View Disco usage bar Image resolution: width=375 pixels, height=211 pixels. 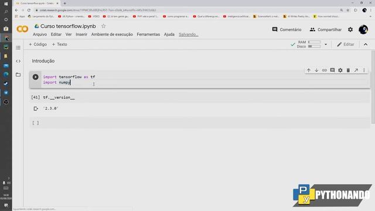pyautogui.click(x=314, y=46)
